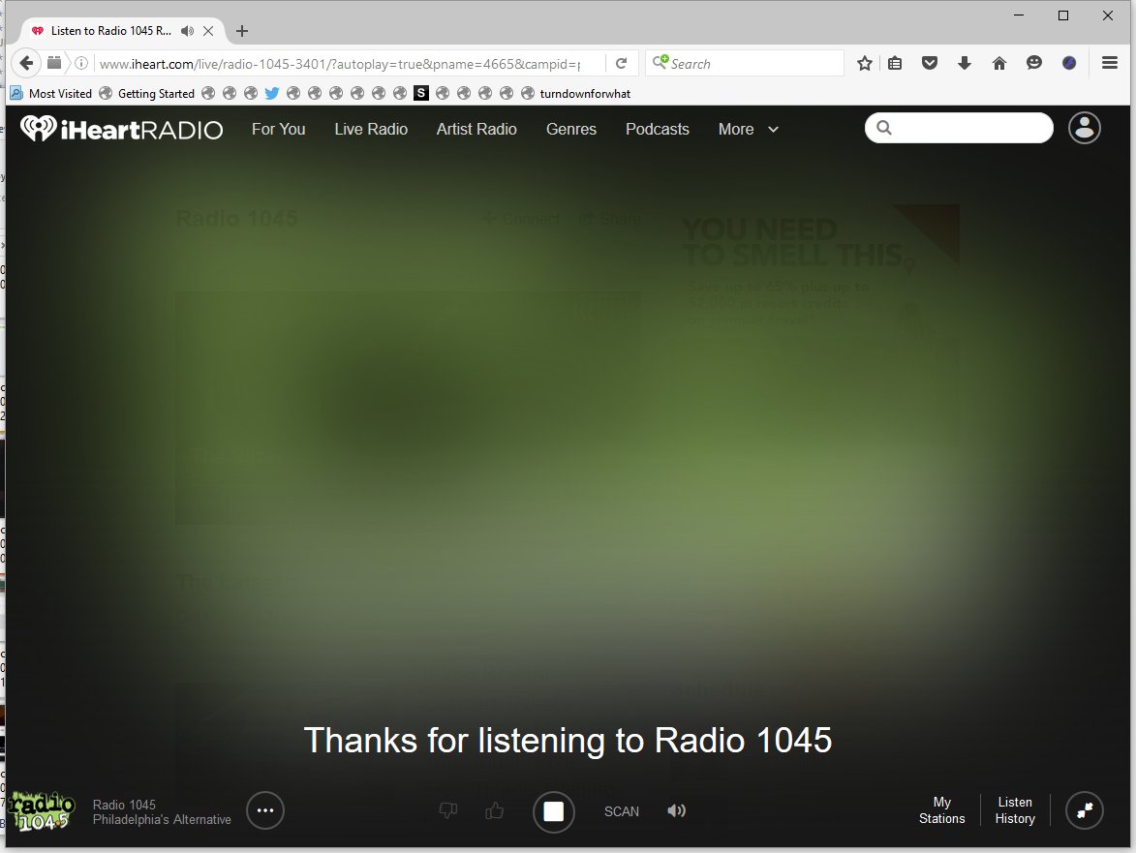Click the iHeartRadio logo
The width and height of the screenshot is (1136, 853).
[x=122, y=129]
